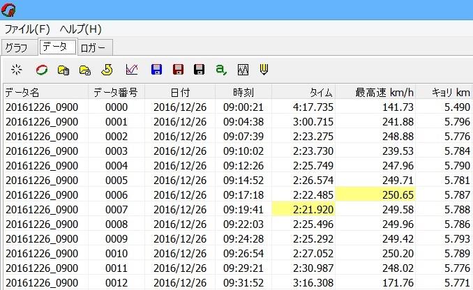The image size is (473, 290).
Task: Click the top speed value 248.88
Action: coord(398,136)
